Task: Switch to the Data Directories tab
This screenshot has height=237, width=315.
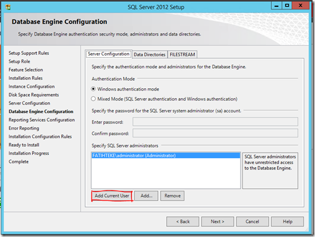Action: pos(149,54)
